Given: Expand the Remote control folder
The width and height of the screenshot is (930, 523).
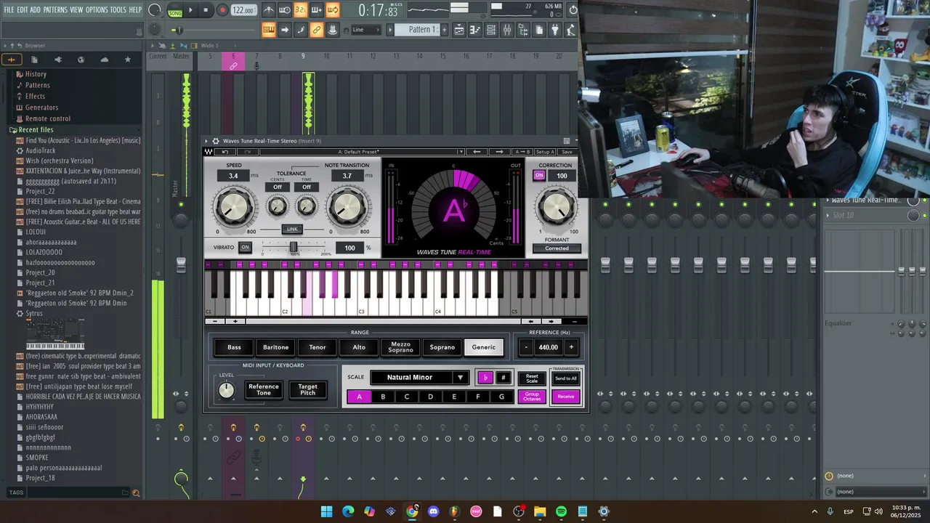Looking at the screenshot, I should click(48, 118).
